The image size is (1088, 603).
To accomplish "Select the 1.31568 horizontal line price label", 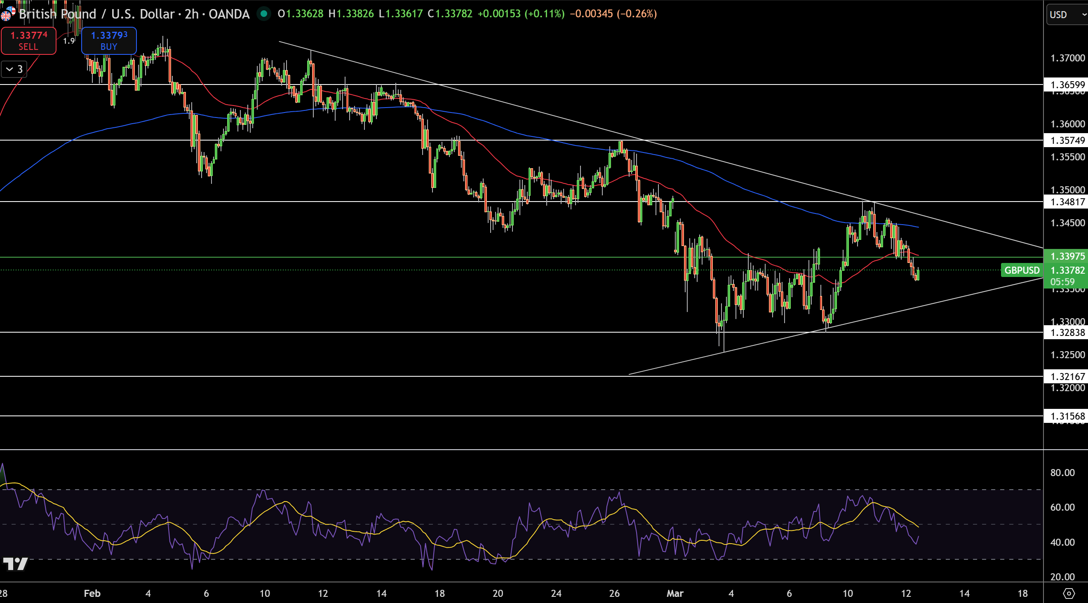I will (x=1067, y=416).
